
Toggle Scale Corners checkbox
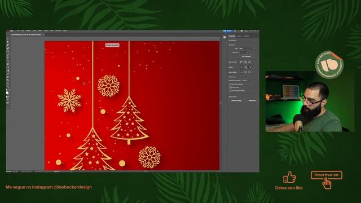pyautogui.click(x=230, y=87)
